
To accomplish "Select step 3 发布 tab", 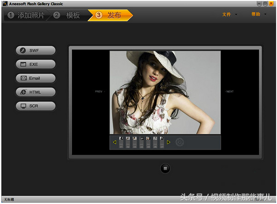I will (110, 15).
